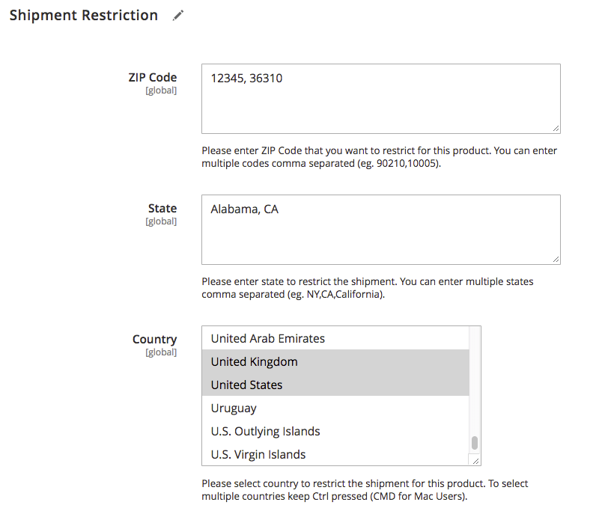599x520 pixels.
Task: Click the Country list resize handle
Action: click(475, 461)
